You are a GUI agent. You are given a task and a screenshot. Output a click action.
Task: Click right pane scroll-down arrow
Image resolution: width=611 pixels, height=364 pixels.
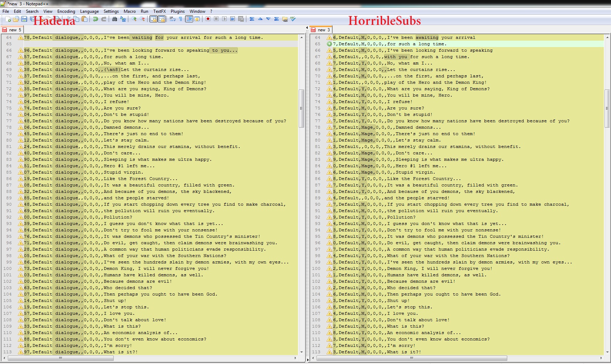point(607,352)
